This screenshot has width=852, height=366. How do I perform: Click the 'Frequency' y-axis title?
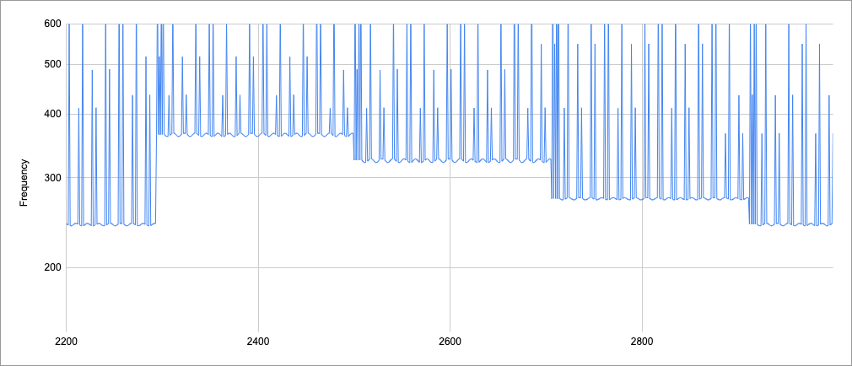[24, 183]
